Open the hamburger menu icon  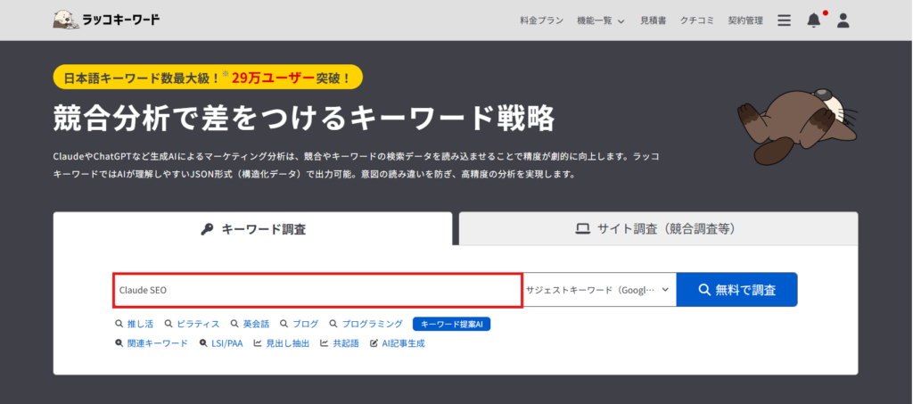[784, 21]
